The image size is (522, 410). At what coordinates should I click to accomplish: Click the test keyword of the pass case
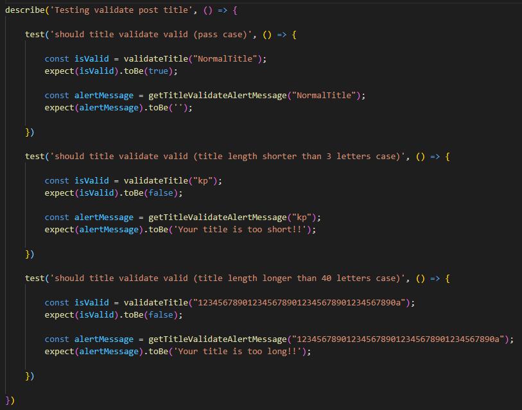(x=35, y=34)
